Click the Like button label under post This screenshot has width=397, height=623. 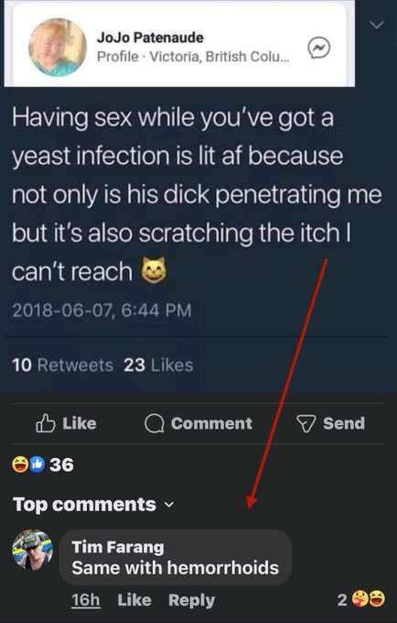(80, 423)
